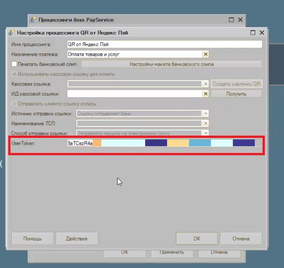Maximize the Процессинги ilexx.PayService window
This screenshot has height=268, width=284.
pos(231,20)
